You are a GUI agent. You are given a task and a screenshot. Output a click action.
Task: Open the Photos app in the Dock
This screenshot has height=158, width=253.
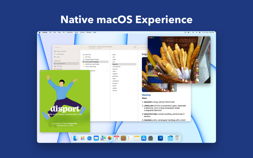click(x=110, y=138)
